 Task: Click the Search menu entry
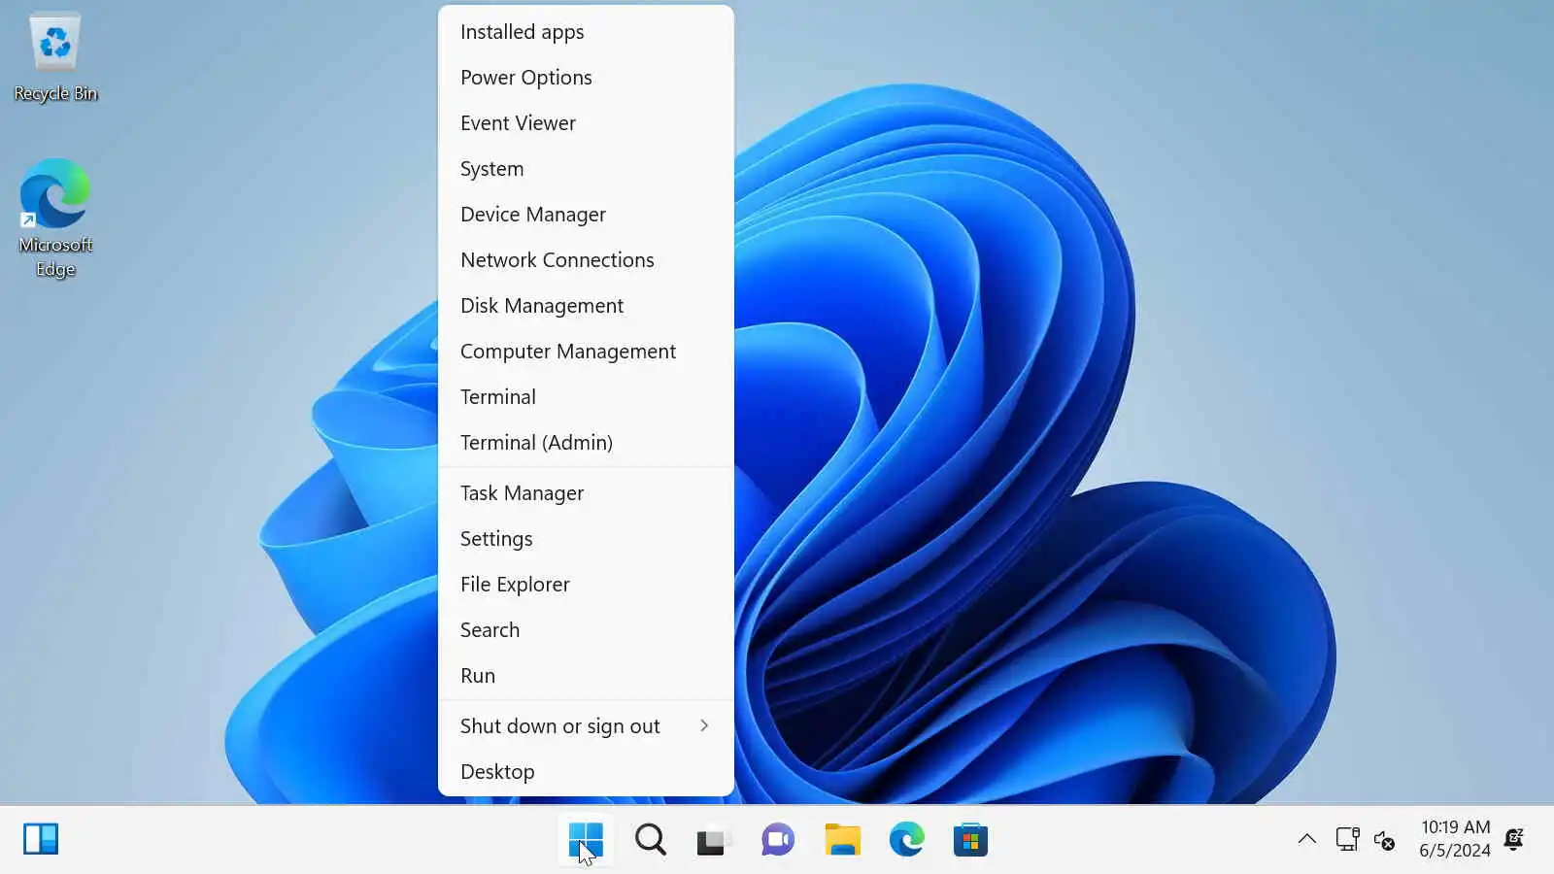click(586, 630)
